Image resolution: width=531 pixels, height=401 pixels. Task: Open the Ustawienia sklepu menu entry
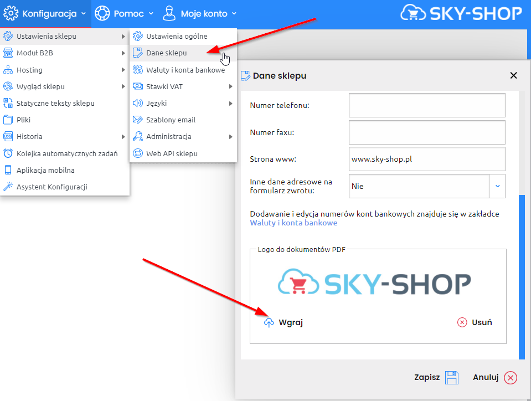(65, 36)
